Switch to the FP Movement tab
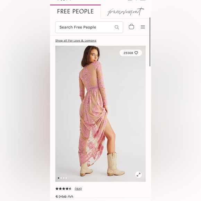This screenshot has height=201, width=201. click(x=125, y=11)
